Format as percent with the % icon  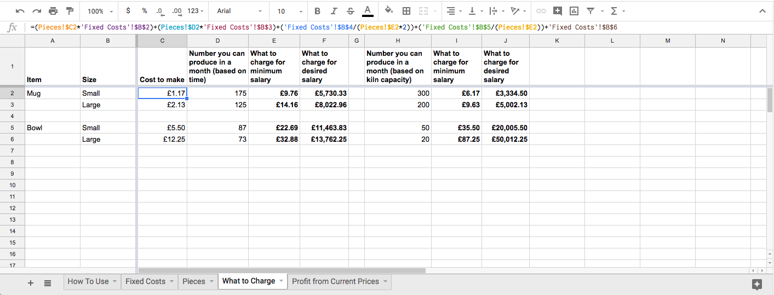[144, 11]
